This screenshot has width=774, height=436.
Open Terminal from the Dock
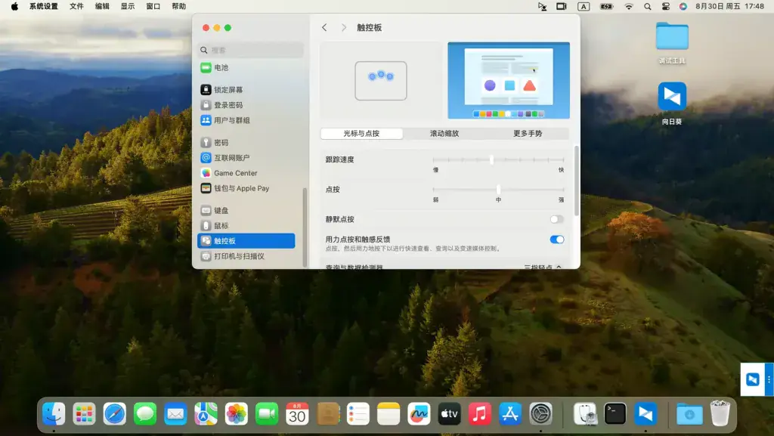click(615, 413)
